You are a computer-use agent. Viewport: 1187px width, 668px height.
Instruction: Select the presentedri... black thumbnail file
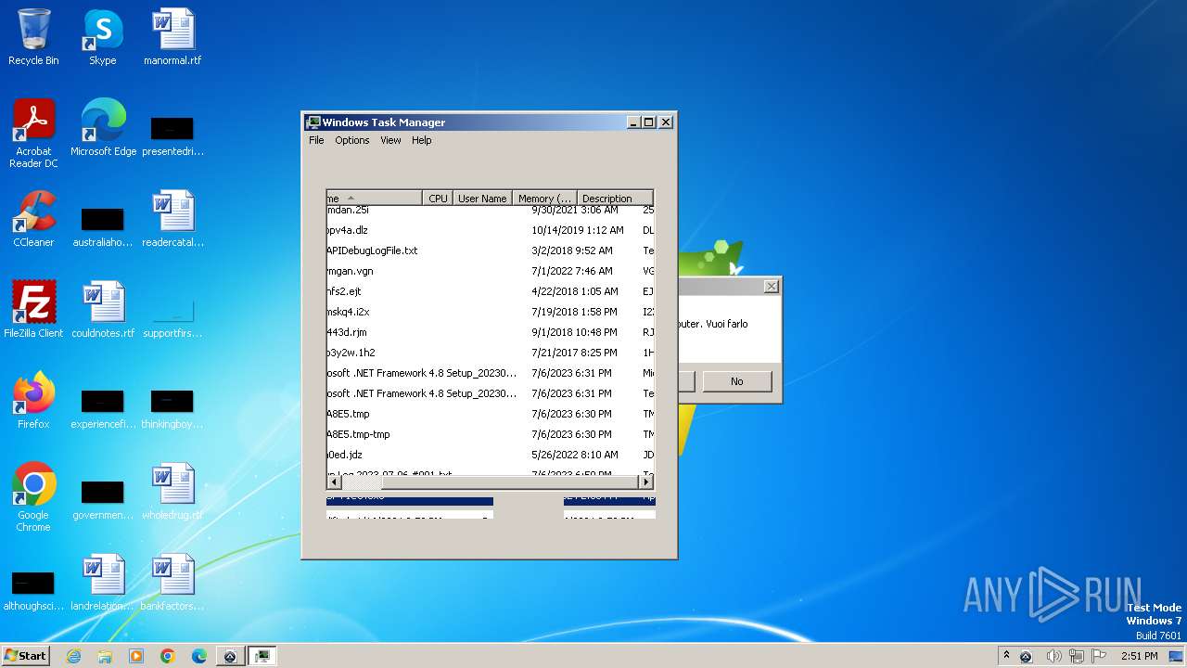pyautogui.click(x=172, y=135)
